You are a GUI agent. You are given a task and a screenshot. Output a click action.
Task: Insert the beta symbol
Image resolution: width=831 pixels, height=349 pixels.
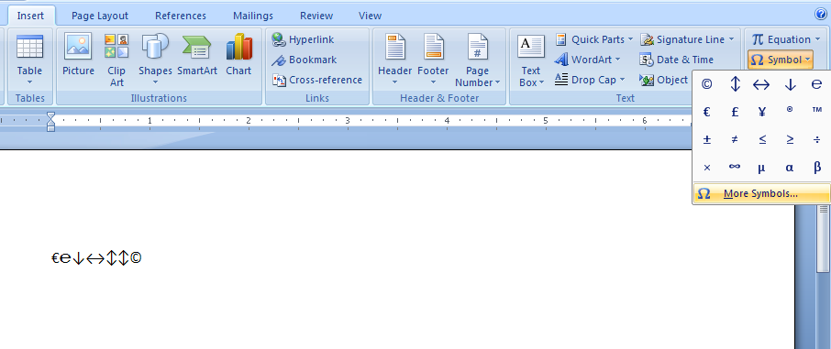[816, 168]
